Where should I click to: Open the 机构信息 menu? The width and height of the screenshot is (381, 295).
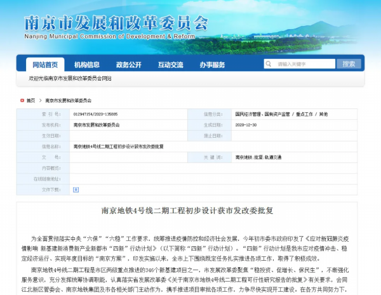(x=87, y=65)
